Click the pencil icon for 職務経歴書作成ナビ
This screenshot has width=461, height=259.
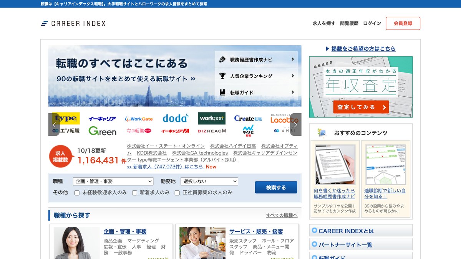click(x=222, y=59)
